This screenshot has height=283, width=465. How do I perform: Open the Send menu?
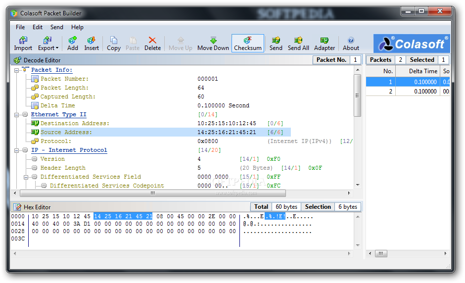(57, 27)
